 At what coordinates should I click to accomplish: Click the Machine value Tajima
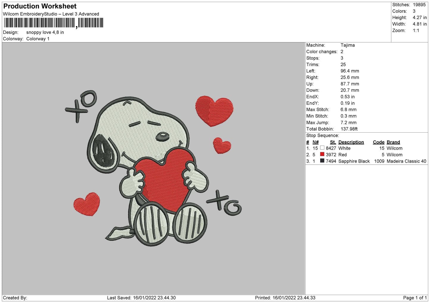pyautogui.click(x=348, y=45)
